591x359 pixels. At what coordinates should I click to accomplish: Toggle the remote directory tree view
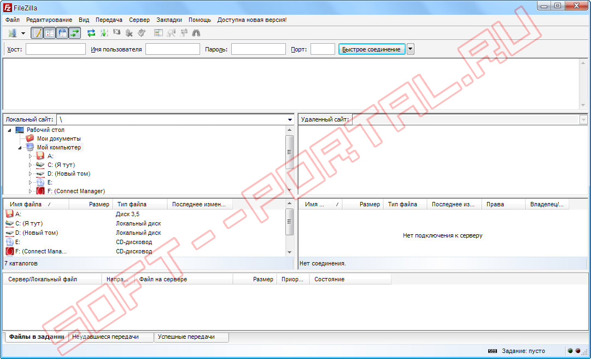(x=62, y=33)
